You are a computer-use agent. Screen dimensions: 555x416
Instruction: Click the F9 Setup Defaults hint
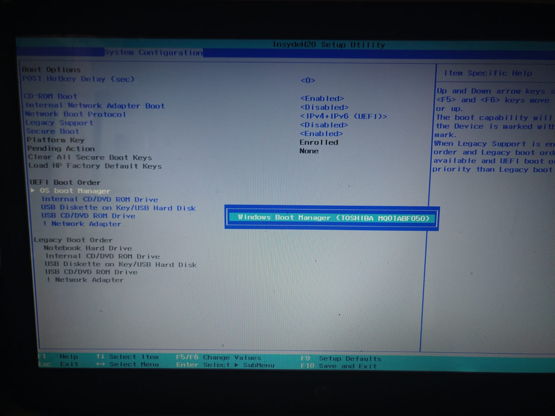[341, 359]
